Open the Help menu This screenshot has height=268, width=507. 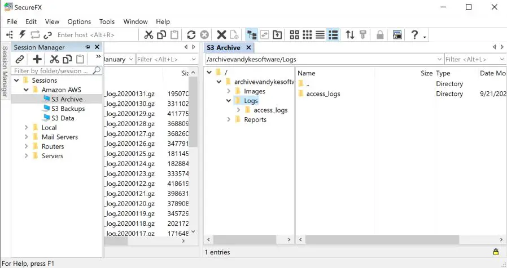tap(163, 21)
